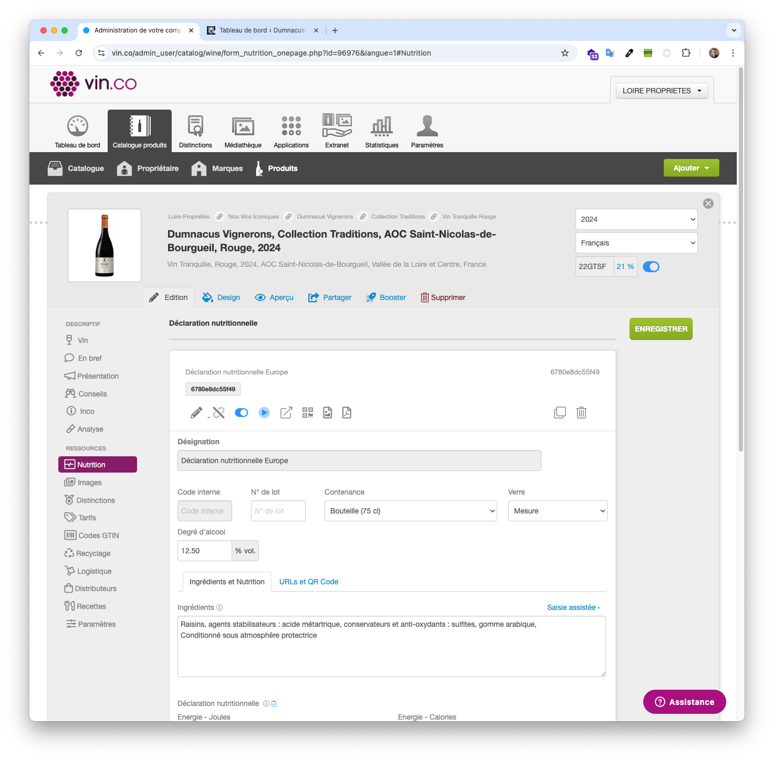Open the 2024 vintage dropdown
The image size is (774, 760).
click(636, 219)
